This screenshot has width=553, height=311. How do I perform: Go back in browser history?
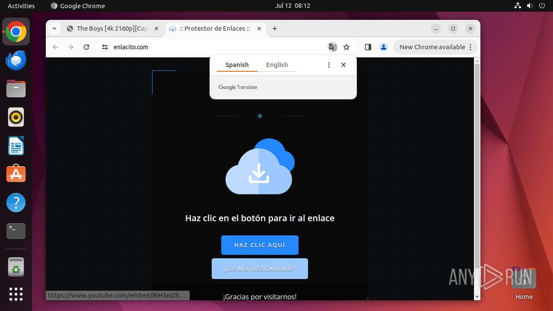click(55, 47)
